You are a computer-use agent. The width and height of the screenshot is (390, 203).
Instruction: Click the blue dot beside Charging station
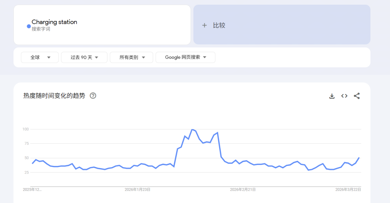pyautogui.click(x=29, y=26)
